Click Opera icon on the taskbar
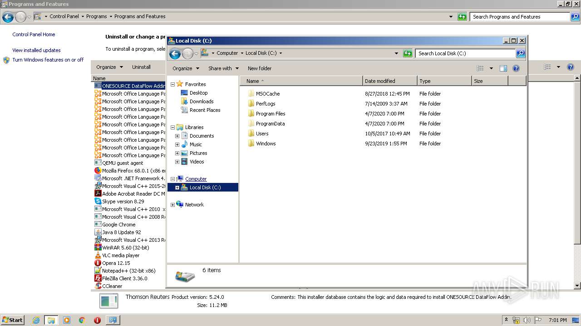581x326 pixels. pyautogui.click(x=97, y=320)
